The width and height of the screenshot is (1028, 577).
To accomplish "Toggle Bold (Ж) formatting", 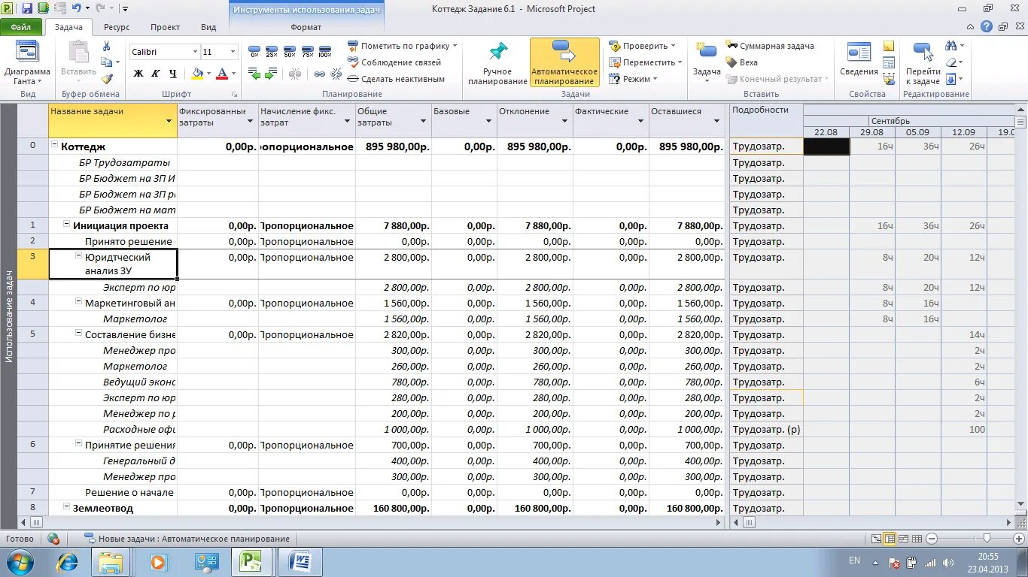I will (x=138, y=74).
